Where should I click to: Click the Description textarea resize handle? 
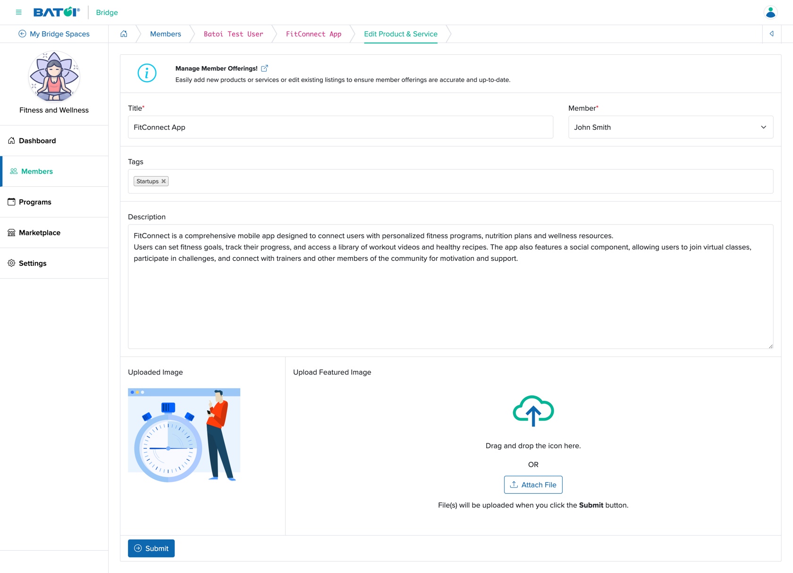[770, 346]
